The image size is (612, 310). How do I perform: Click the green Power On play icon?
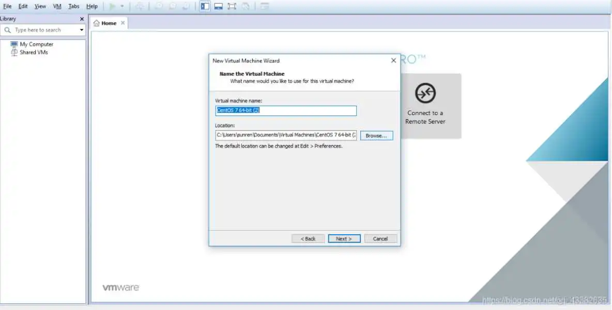[112, 6]
